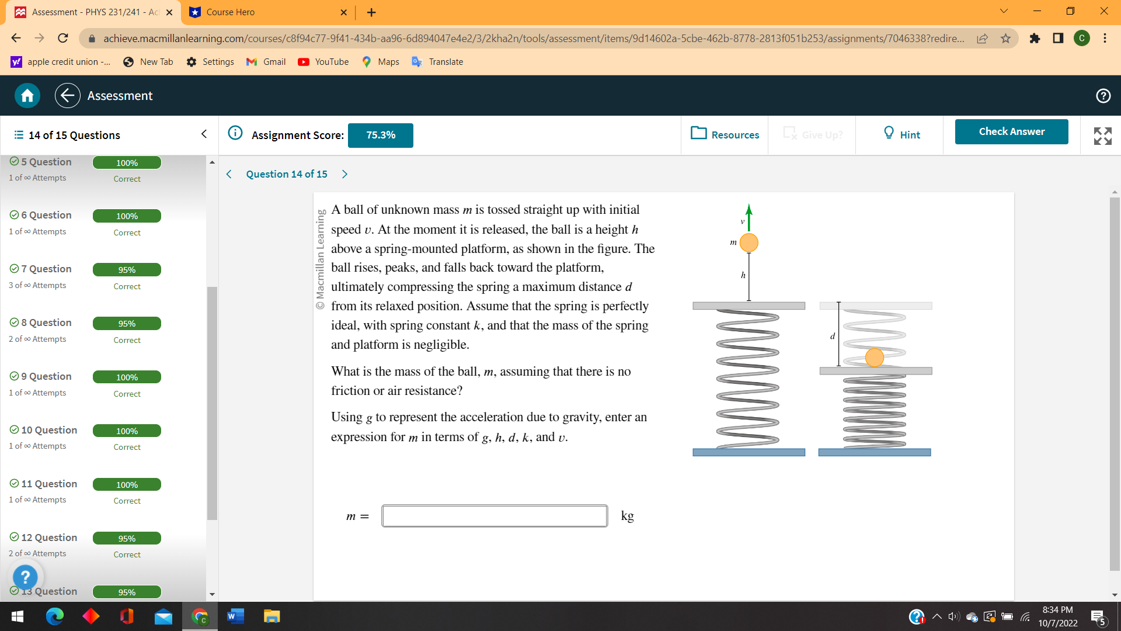Open the Resources panel folder icon
Image resolution: width=1121 pixels, height=631 pixels.
point(699,134)
